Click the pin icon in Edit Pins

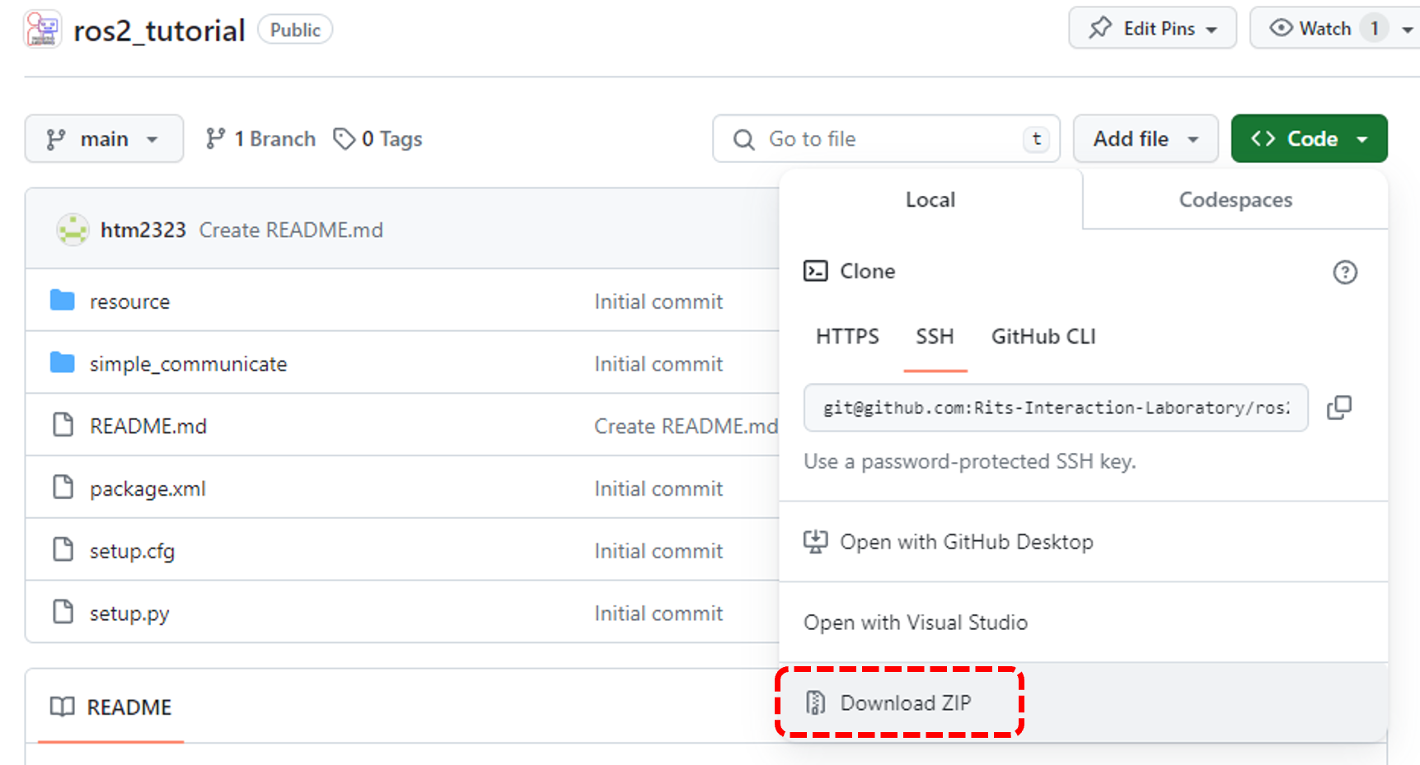click(1100, 28)
